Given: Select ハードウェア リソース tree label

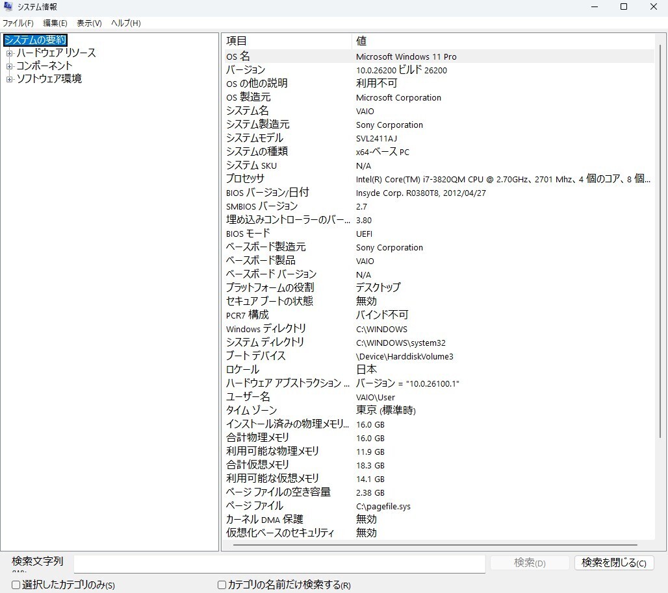Looking at the screenshot, I should 57,53.
